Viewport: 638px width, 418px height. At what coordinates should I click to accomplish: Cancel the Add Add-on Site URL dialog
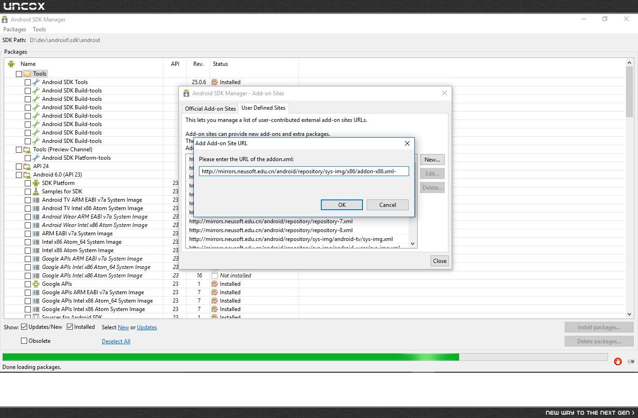pos(388,205)
